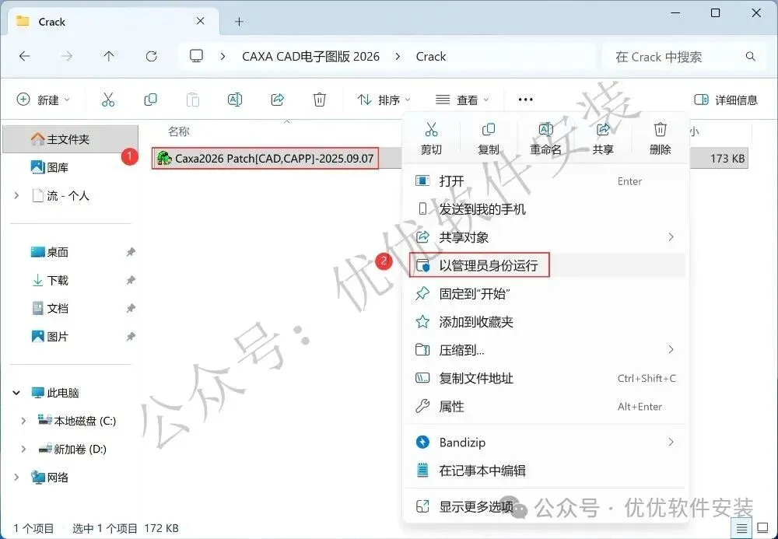Expand the 网络 tree node
This screenshot has height=539, width=778.
(16, 477)
